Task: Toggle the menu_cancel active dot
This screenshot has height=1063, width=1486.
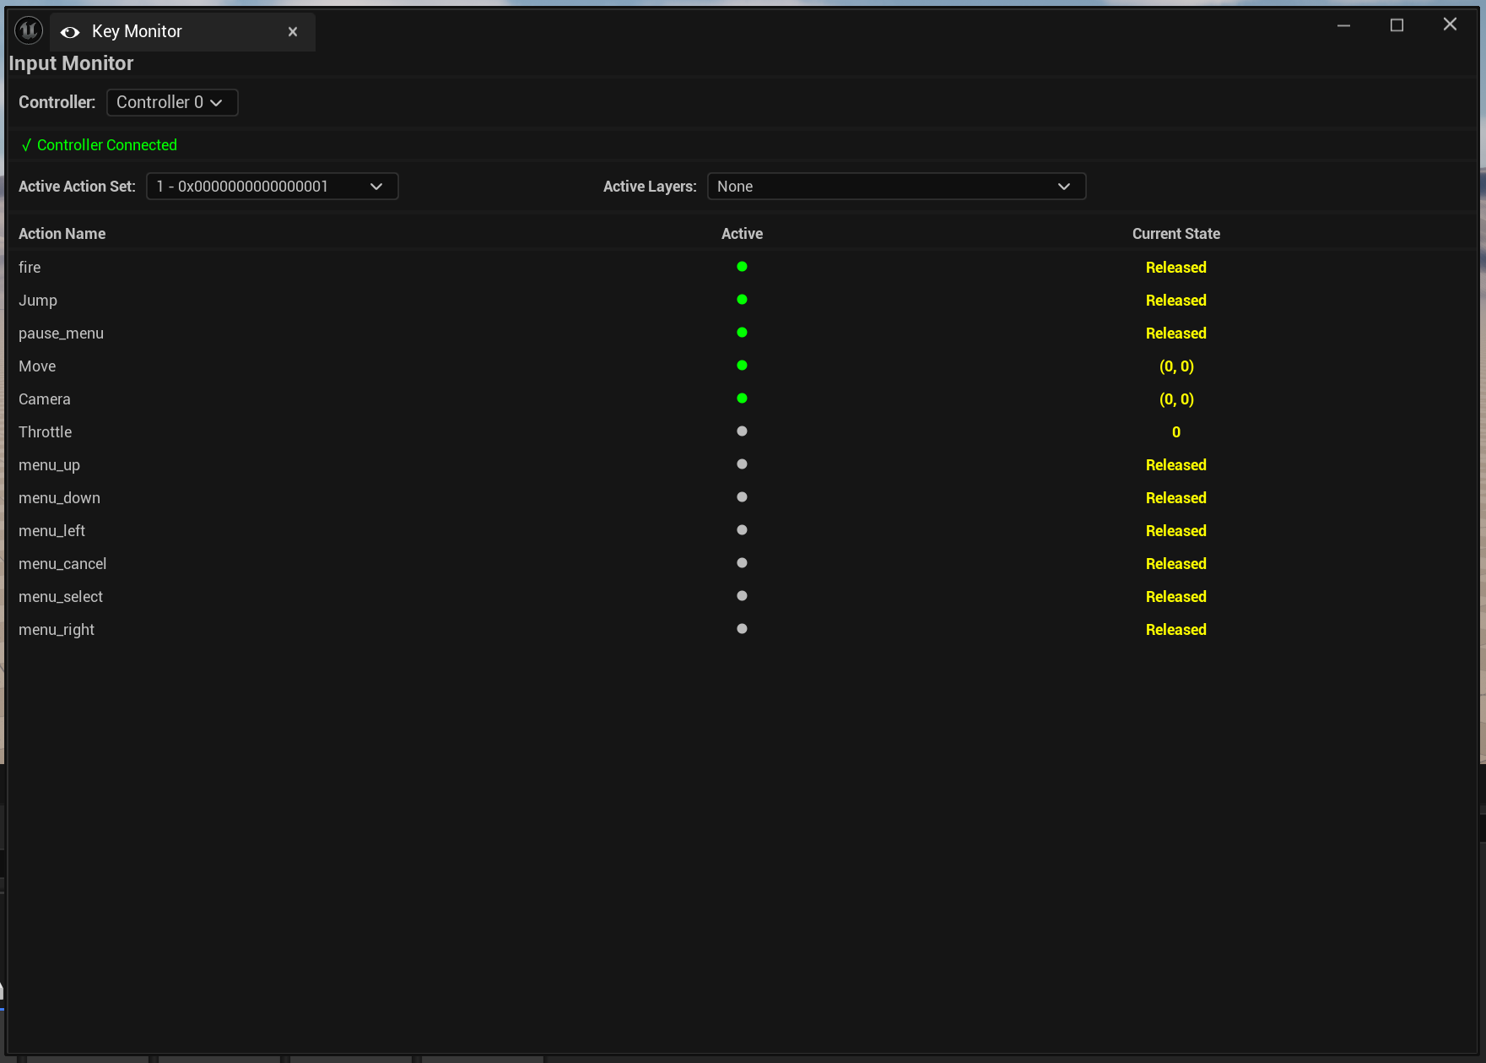Action: click(x=742, y=562)
